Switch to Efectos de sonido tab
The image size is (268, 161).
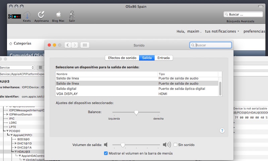coord(122,58)
